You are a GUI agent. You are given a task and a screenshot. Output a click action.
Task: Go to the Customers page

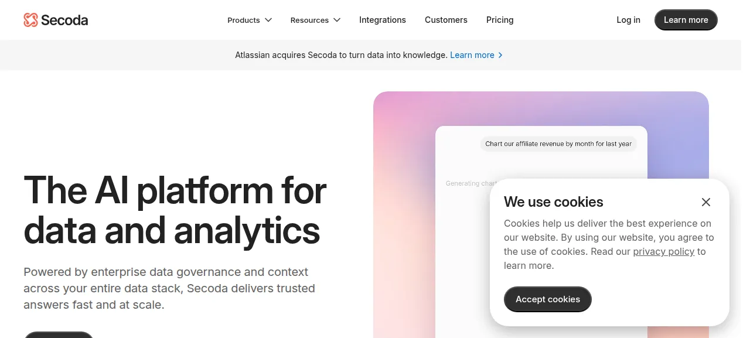[x=446, y=20]
